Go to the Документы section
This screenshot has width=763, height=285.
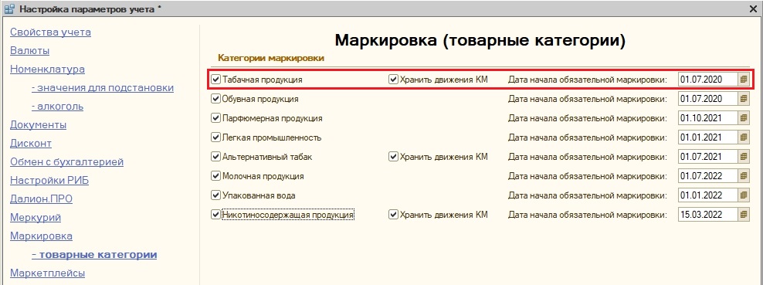39,124
